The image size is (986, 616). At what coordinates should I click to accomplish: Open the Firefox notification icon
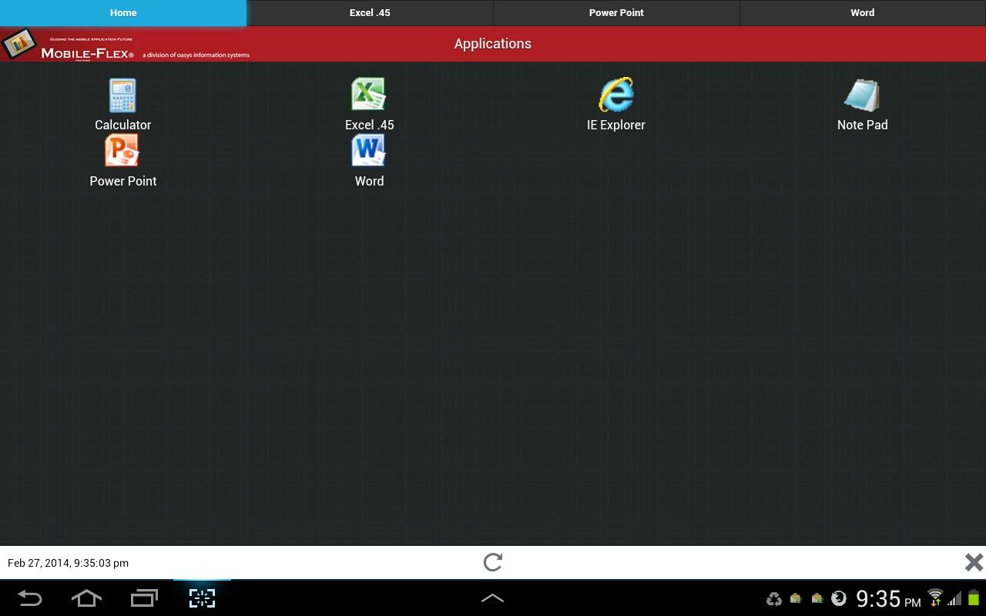839,598
